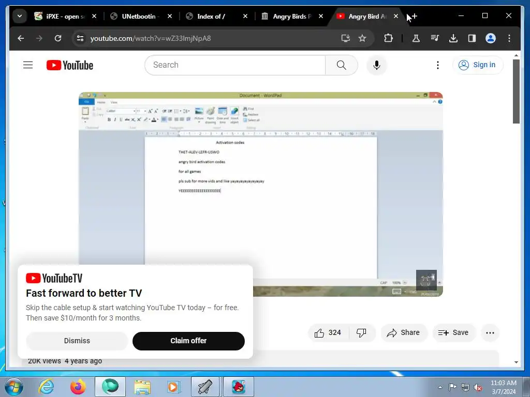Bookmark this page with the star

point(362,38)
